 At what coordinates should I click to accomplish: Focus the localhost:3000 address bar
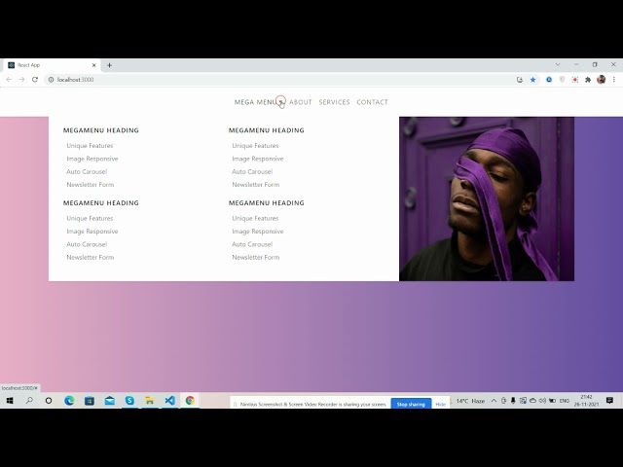(x=278, y=80)
